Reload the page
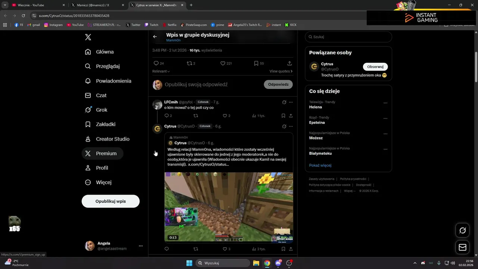 point(23,16)
